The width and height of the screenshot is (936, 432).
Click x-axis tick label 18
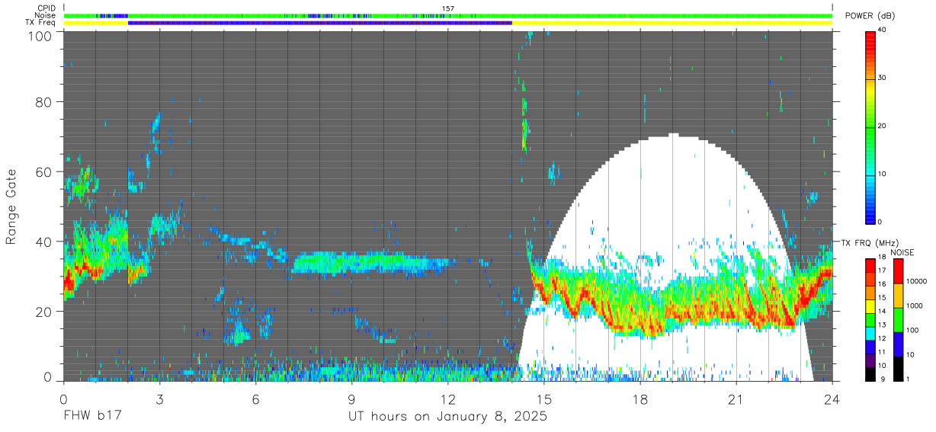tap(639, 399)
